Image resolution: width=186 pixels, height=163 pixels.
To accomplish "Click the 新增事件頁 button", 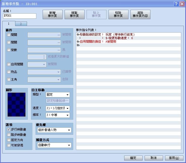I will 52,14.
